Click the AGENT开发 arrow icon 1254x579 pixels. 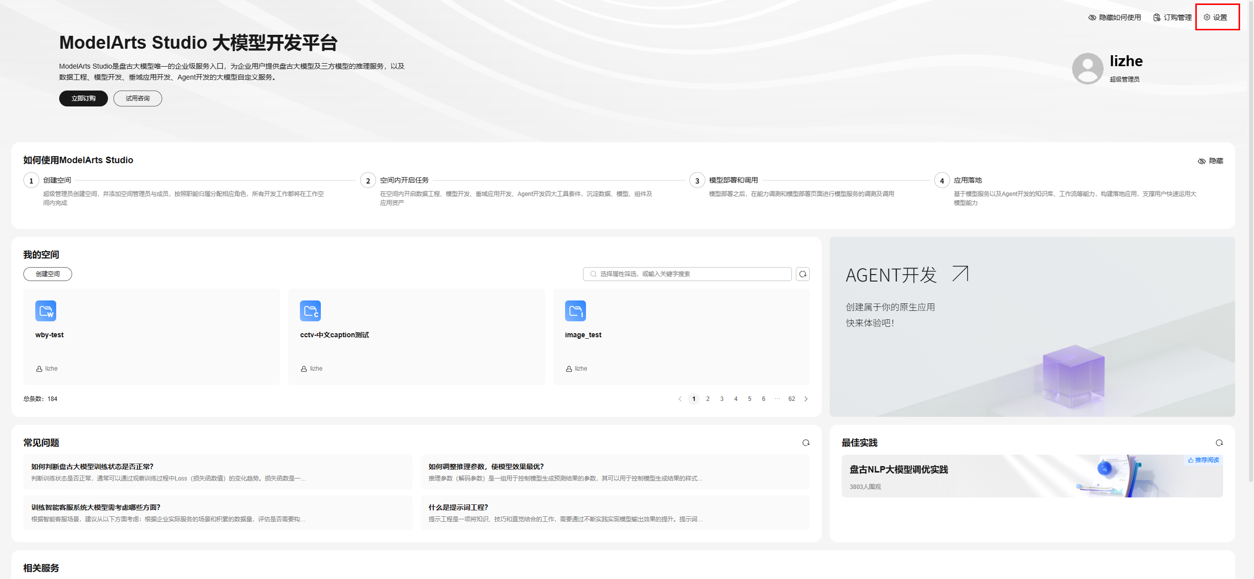pyautogui.click(x=961, y=274)
